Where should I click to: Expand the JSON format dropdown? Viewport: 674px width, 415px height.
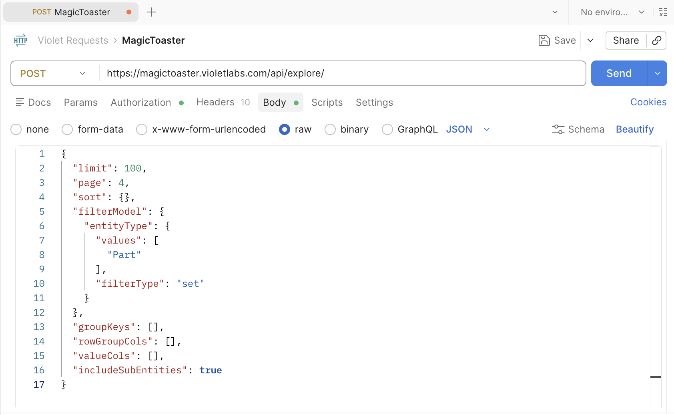[x=487, y=129]
